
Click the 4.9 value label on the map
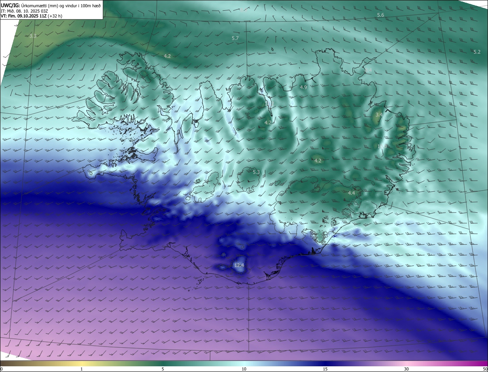click(x=303, y=87)
